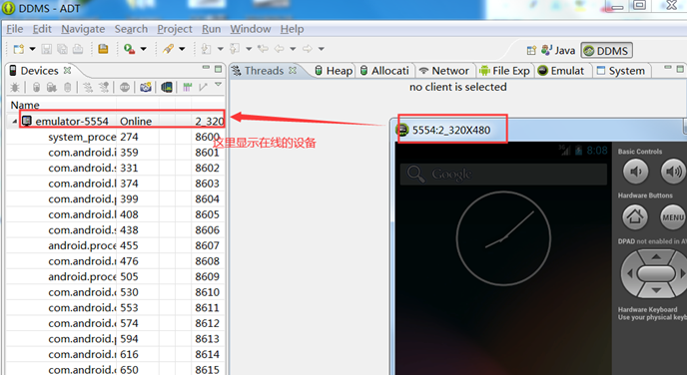Open the Previous Annotation dropdown arrow
The height and width of the screenshot is (375, 687).
pyautogui.click(x=249, y=49)
